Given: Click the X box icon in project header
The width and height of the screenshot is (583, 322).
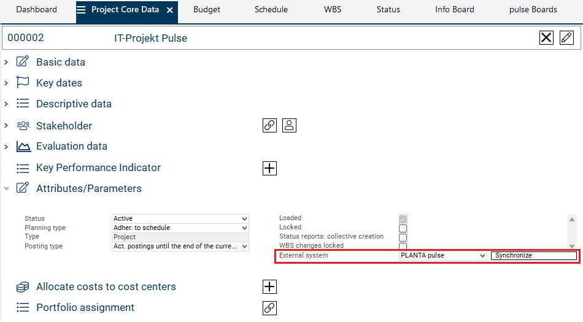Looking at the screenshot, I should click(546, 38).
